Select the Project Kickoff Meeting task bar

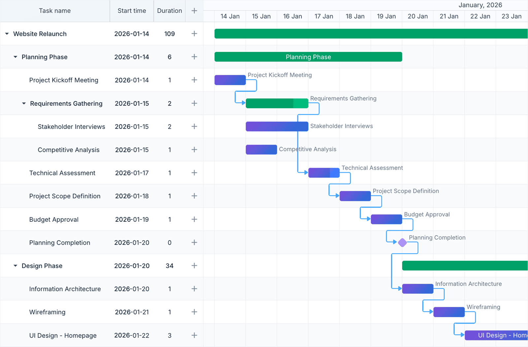pyautogui.click(x=230, y=80)
